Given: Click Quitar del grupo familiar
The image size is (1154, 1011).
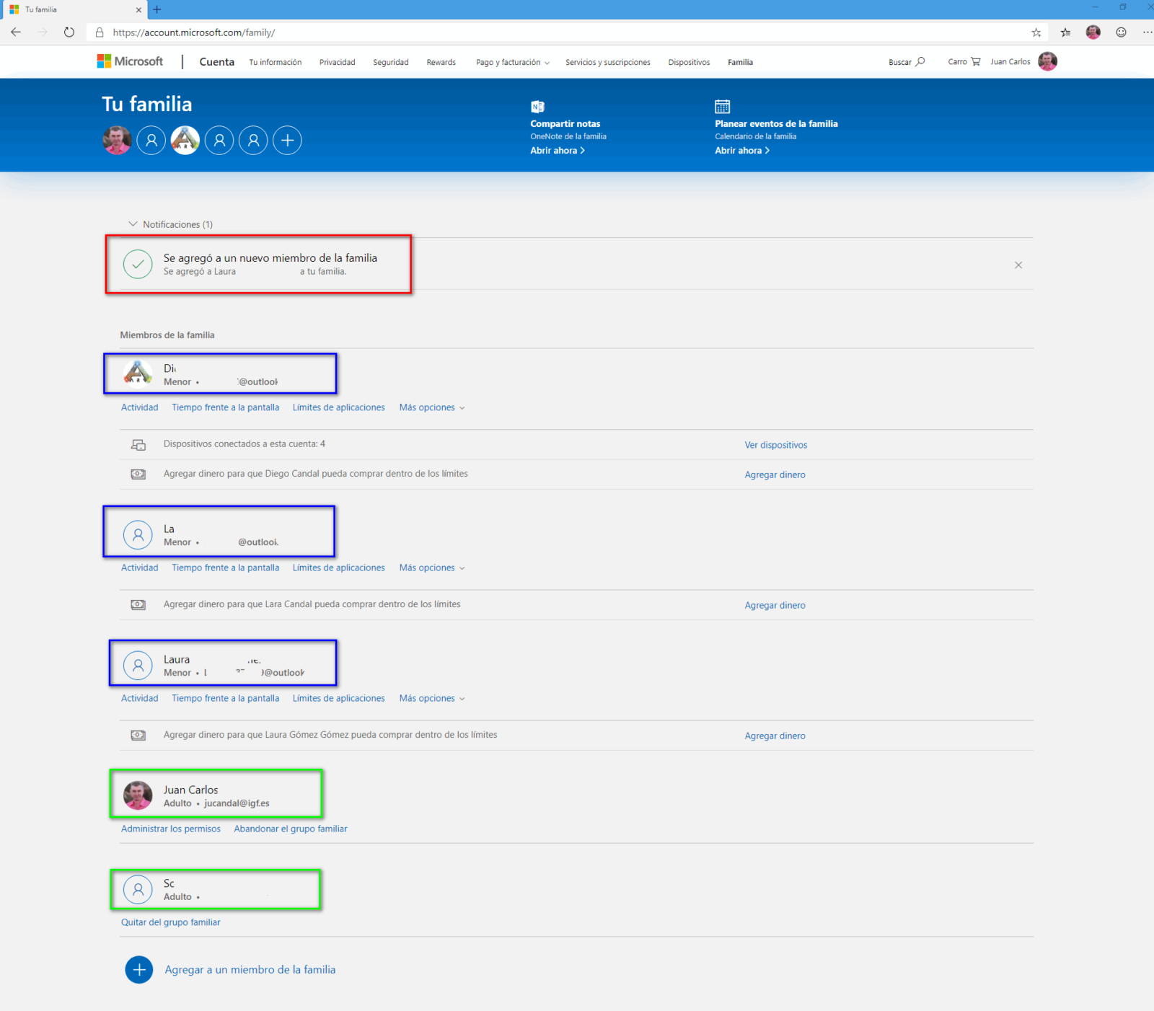Looking at the screenshot, I should [170, 922].
